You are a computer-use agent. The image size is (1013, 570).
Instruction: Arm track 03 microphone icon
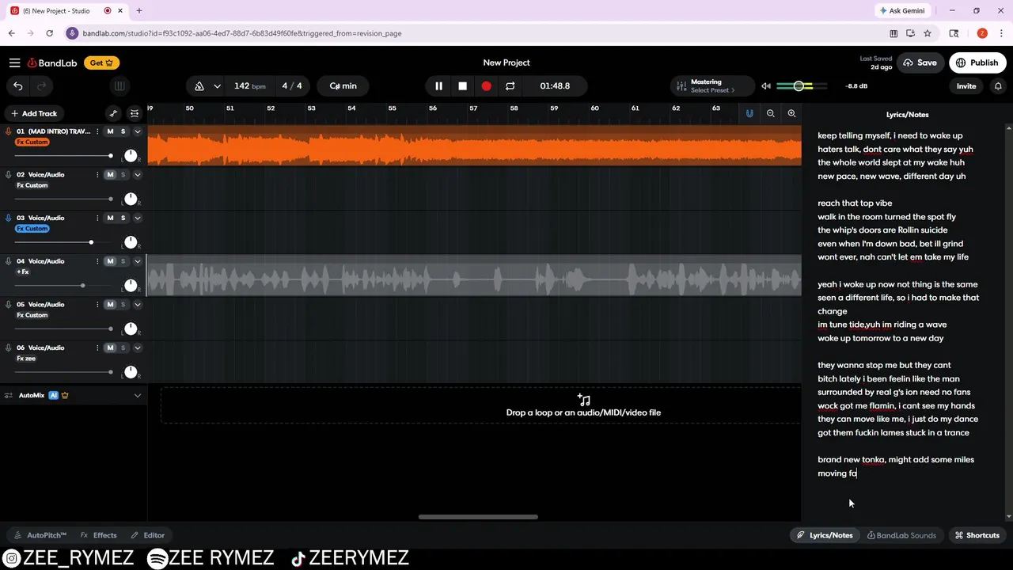[9, 218]
